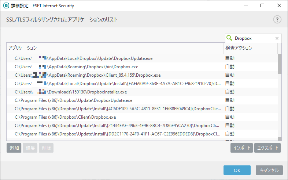Viewport: 288px width, 180px height.
Task: Select Downloads\150130\DropboxInstaller.exe row
Action: (x=142, y=92)
